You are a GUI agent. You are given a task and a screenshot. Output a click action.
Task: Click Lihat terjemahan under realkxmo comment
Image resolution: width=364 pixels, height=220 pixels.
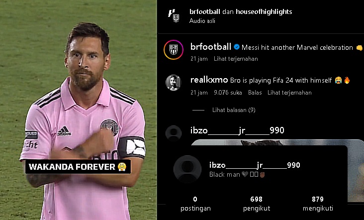(289, 93)
